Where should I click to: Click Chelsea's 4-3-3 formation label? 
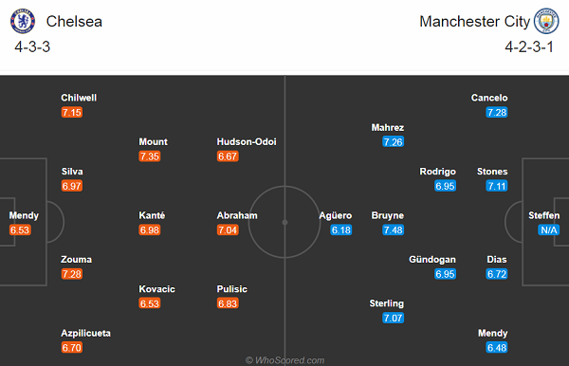click(32, 46)
